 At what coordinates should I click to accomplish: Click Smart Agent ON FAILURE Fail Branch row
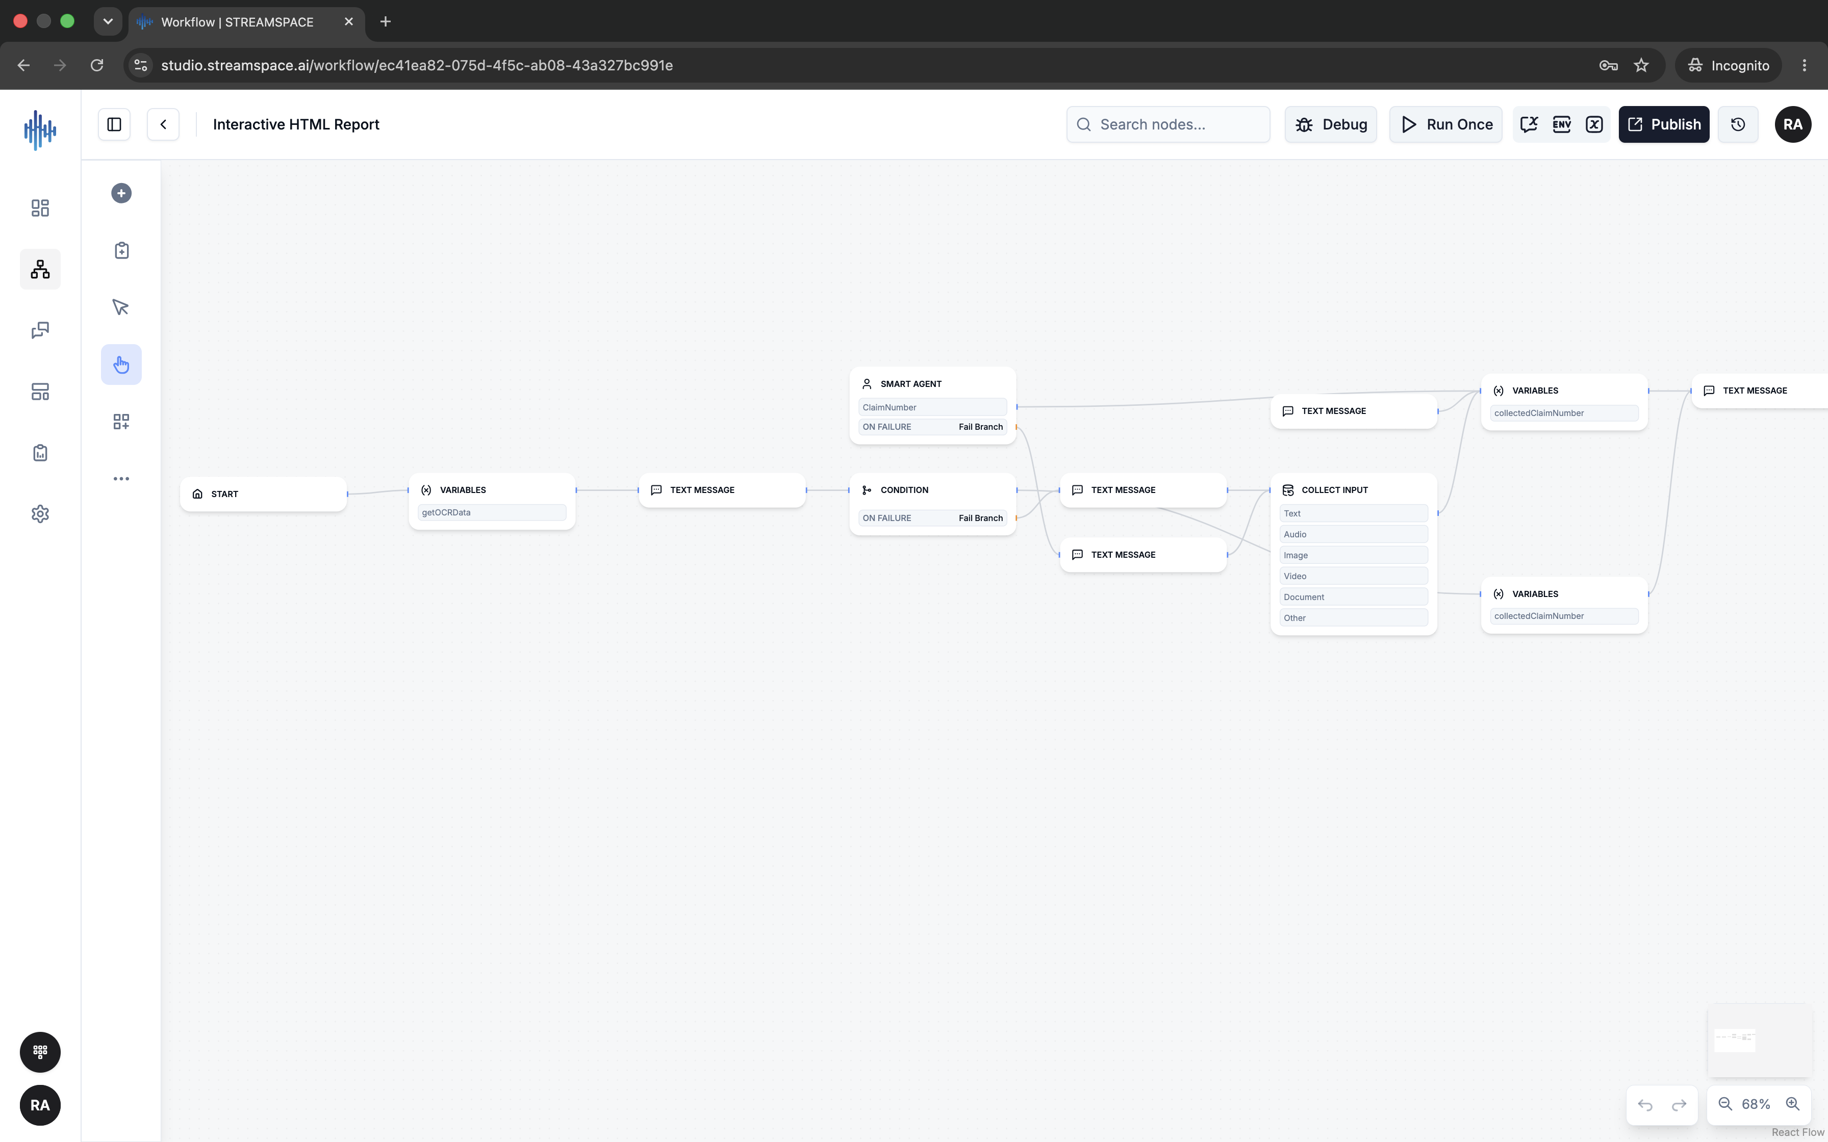[x=932, y=427]
